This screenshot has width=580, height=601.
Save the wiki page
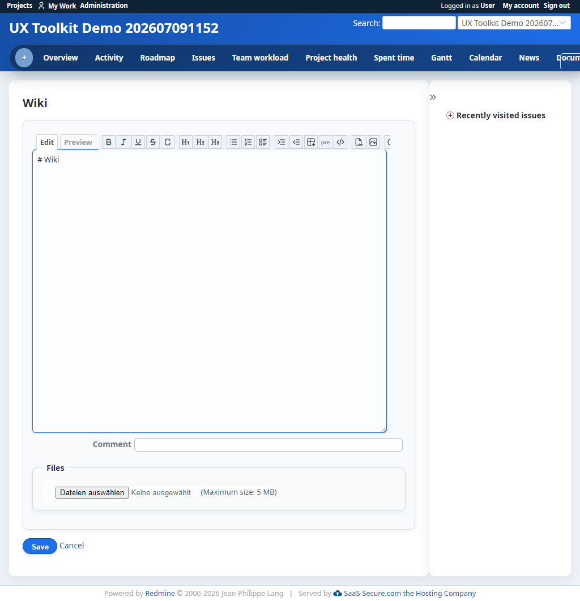pos(40,546)
